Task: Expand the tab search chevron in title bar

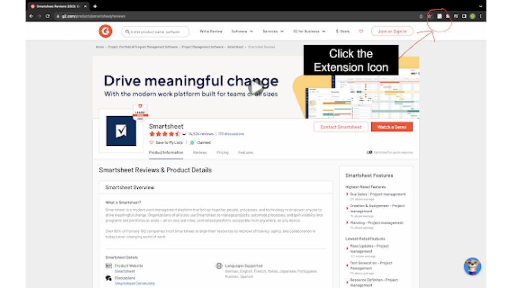Action: click(481, 6)
